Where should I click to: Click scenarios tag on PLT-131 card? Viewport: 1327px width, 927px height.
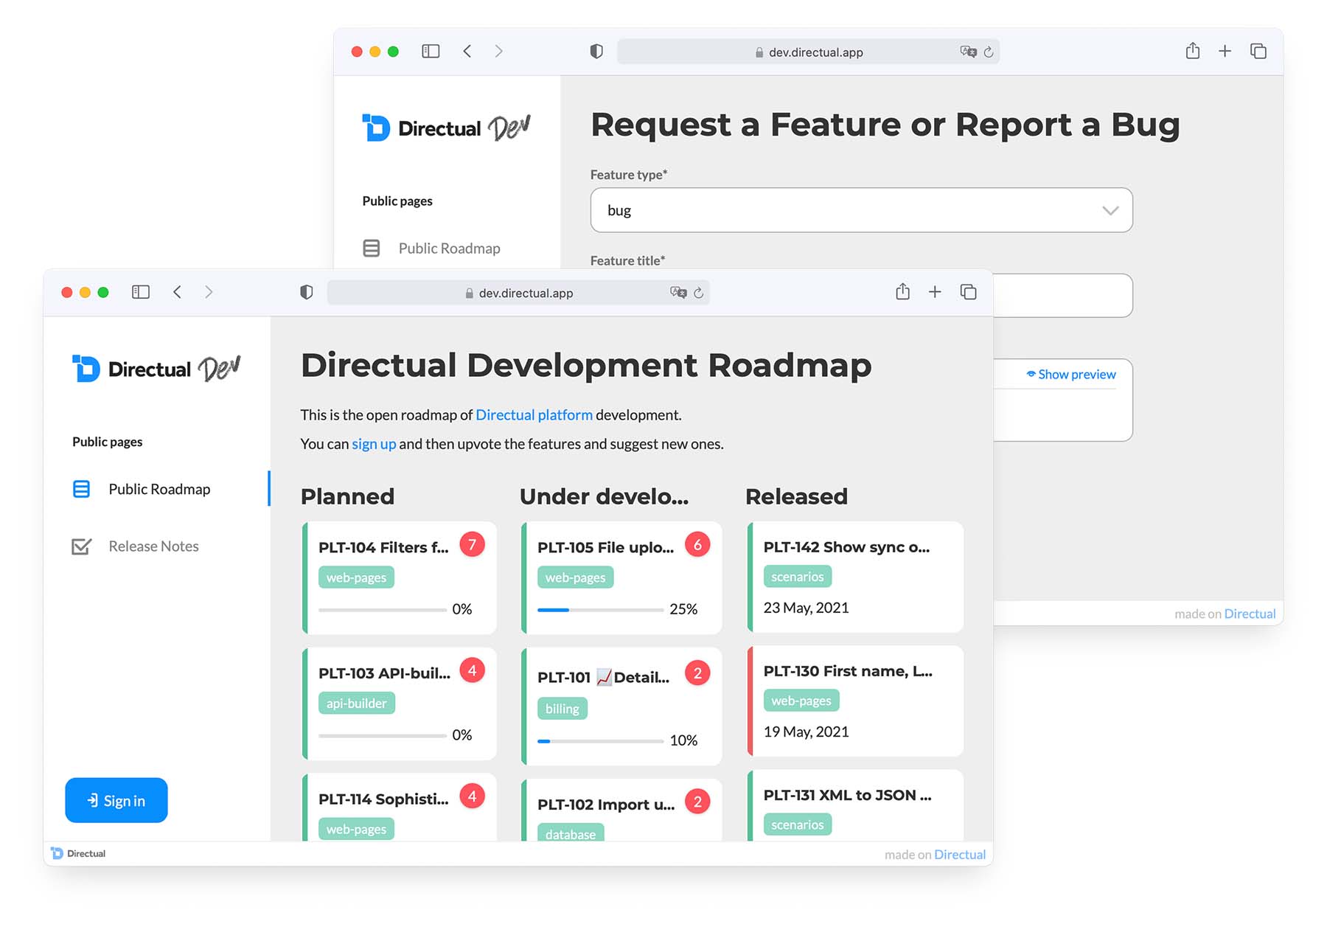[798, 824]
